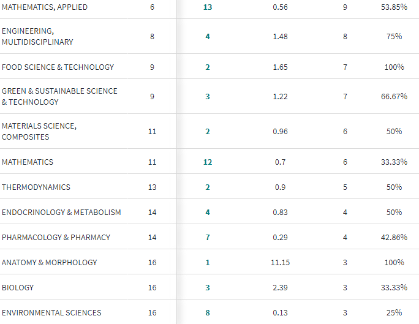
Task: Select the 2.39 value in Biology row
Action: point(279,288)
